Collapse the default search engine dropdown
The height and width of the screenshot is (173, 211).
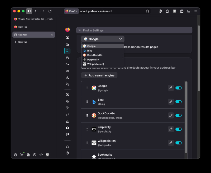(103, 39)
